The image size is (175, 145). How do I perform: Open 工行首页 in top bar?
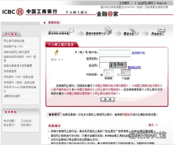(124, 3)
